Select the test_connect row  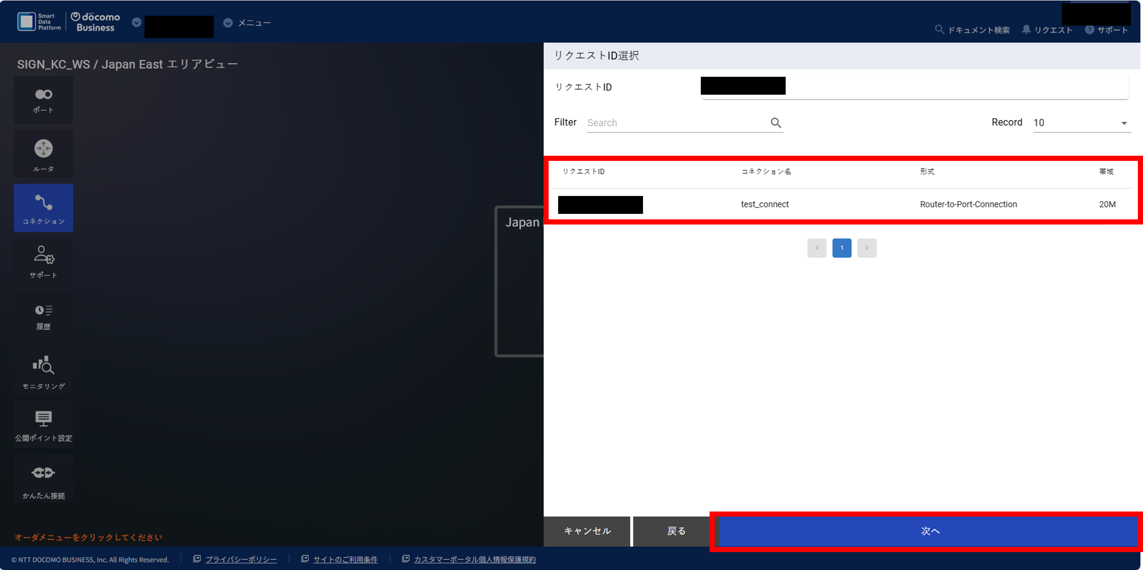point(842,204)
